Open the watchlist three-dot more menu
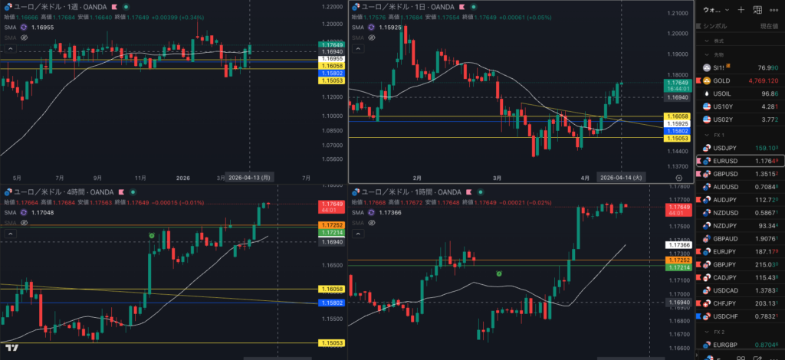785x360 pixels. coord(774,9)
